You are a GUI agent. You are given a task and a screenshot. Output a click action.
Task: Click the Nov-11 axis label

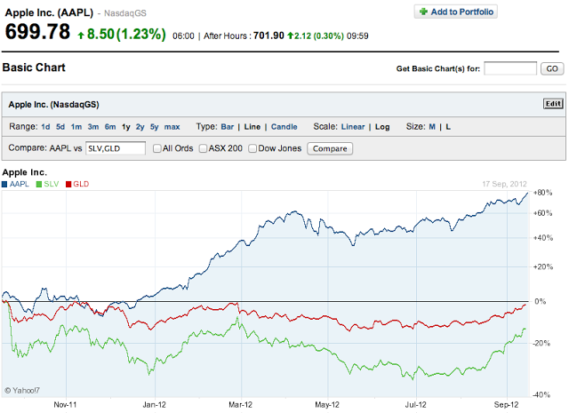coord(65,405)
